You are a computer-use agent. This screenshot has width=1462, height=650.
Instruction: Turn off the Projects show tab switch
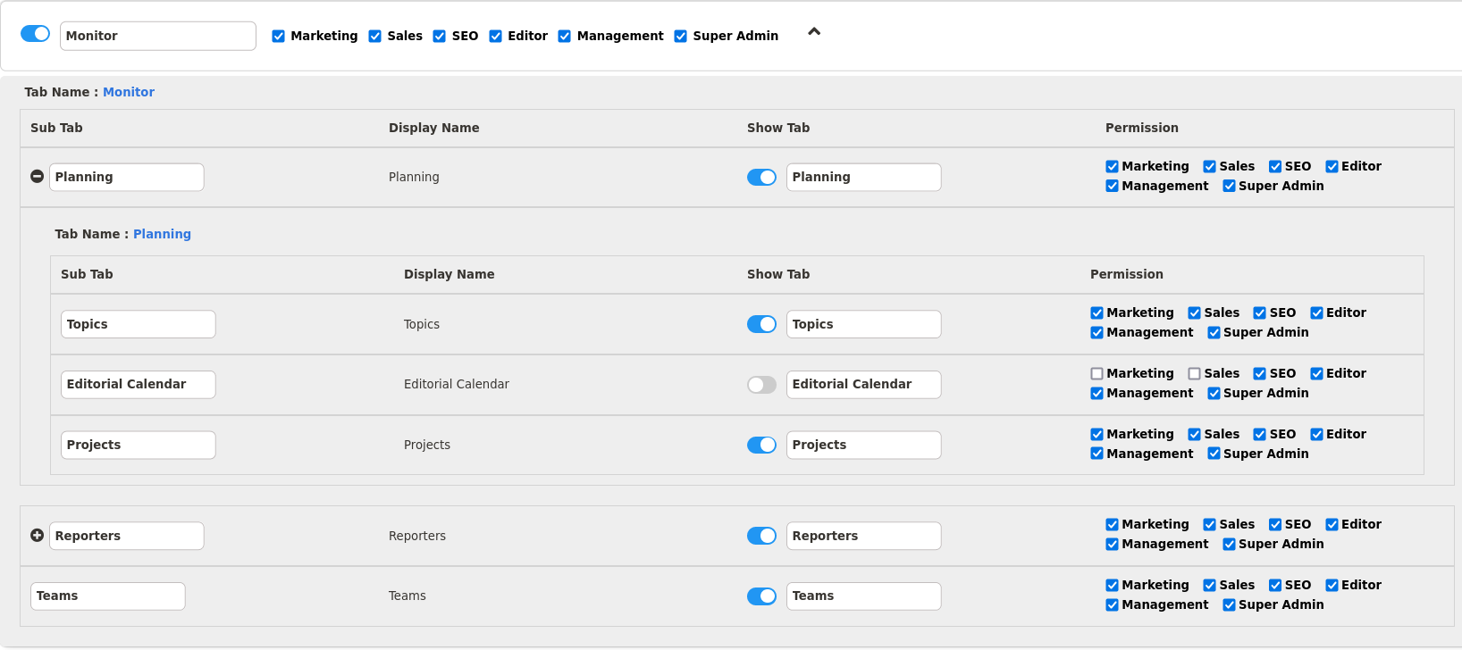coord(761,446)
